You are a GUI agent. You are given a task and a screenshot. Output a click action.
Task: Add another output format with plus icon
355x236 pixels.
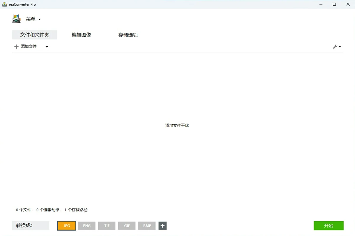162,226
